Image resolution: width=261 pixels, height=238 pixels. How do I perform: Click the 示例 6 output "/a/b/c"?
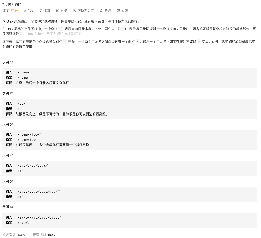click(x=23, y=222)
